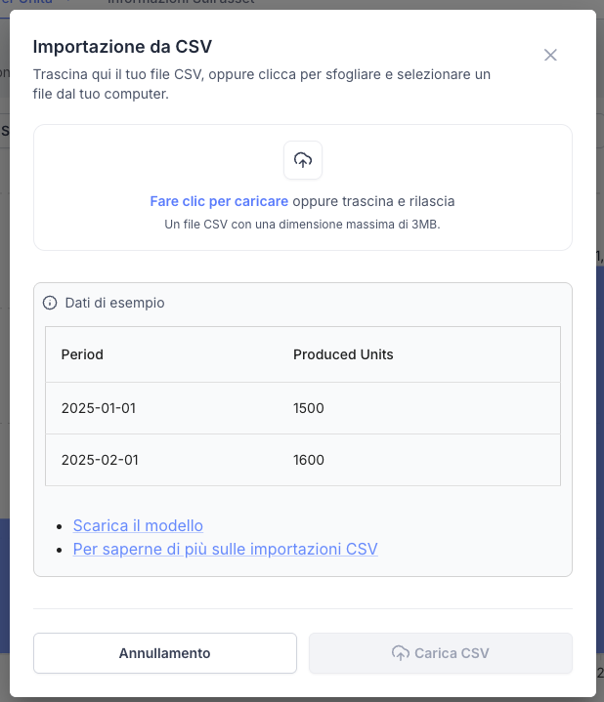
Task: Click the cloud upload icon in drop zone
Action: click(x=303, y=161)
